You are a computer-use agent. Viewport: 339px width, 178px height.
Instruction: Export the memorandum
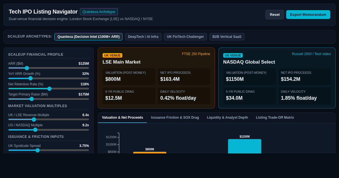[308, 14]
